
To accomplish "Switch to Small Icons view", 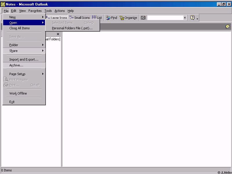I will point(80,18).
